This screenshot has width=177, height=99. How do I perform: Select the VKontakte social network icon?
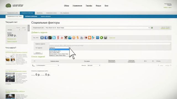tap(42, 38)
